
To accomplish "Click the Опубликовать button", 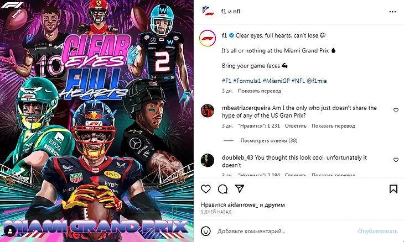I will tap(377, 231).
